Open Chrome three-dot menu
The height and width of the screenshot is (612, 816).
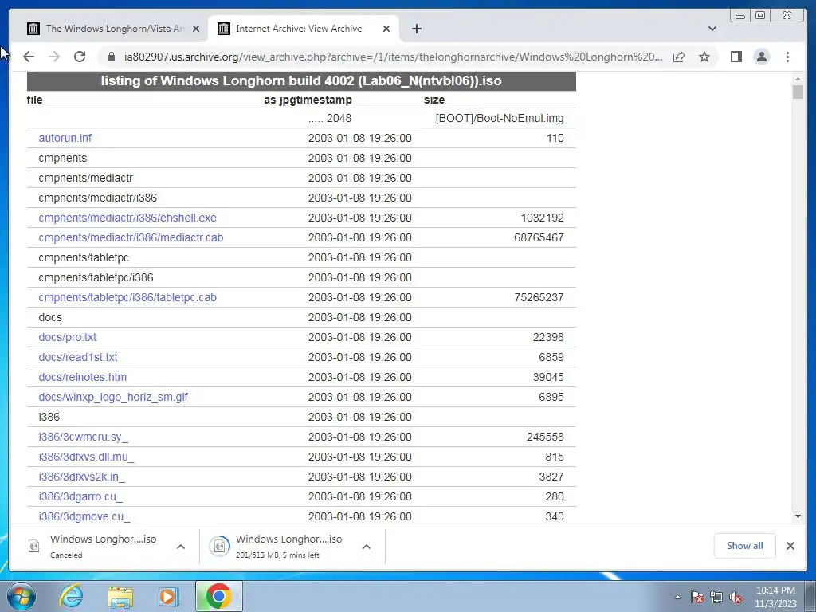tap(787, 57)
